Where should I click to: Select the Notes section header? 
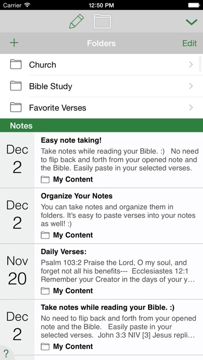click(102, 125)
